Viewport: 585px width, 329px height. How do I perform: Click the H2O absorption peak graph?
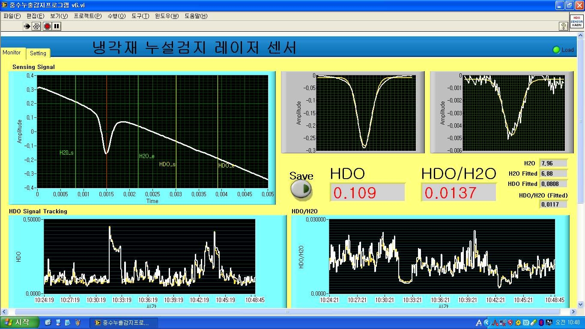click(x=366, y=113)
